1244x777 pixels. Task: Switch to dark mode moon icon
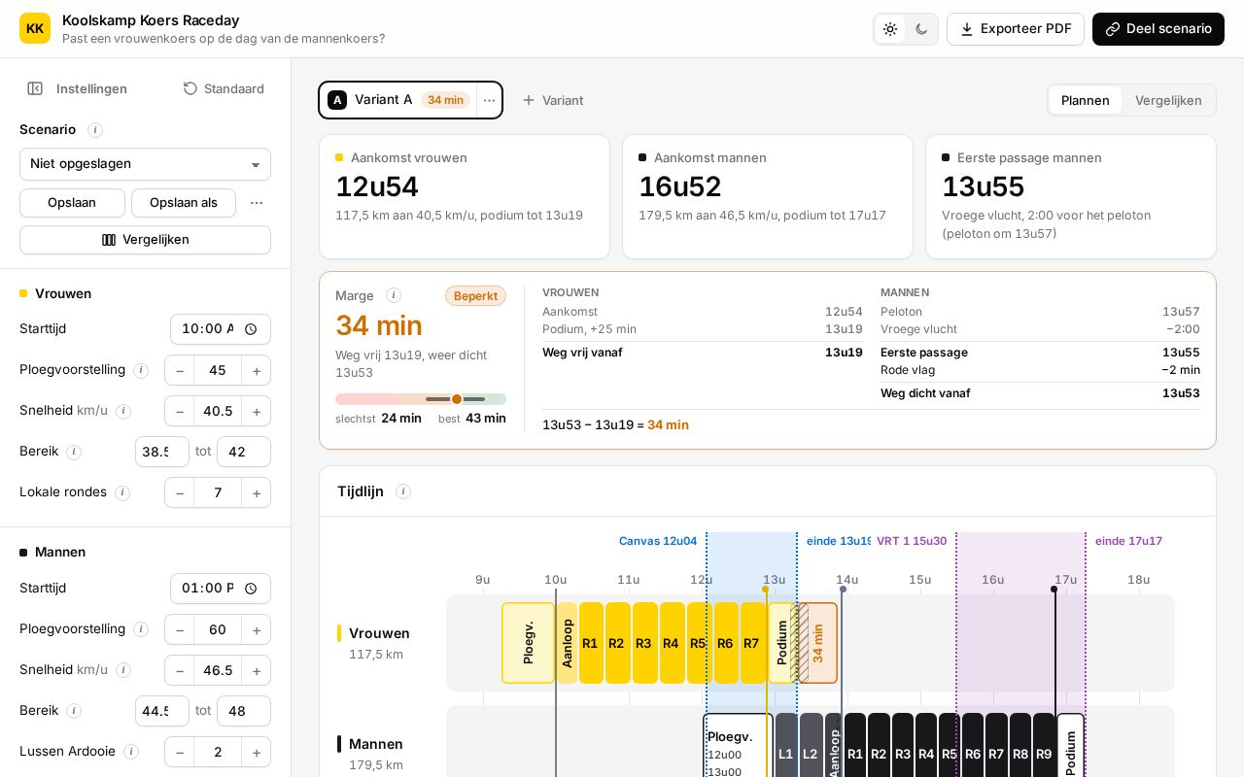coord(921,29)
